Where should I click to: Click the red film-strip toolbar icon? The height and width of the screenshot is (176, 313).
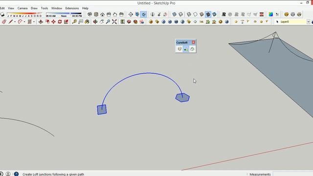(x=262, y=14)
